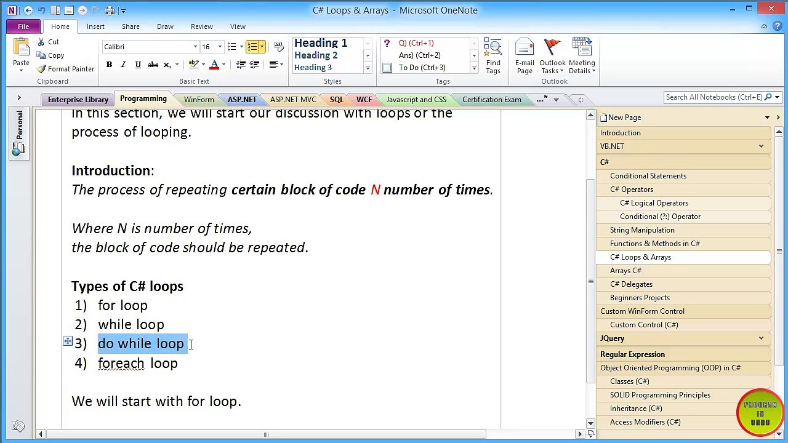
Task: Apply the Heading 1 style
Action: click(x=321, y=43)
